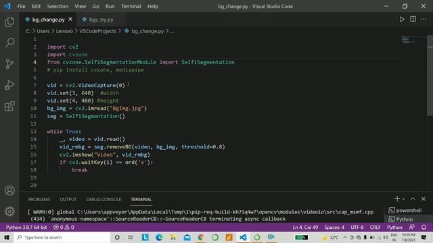Open the Source Control view
Screen dimensions: 433x243
pyautogui.click(x=9, y=64)
